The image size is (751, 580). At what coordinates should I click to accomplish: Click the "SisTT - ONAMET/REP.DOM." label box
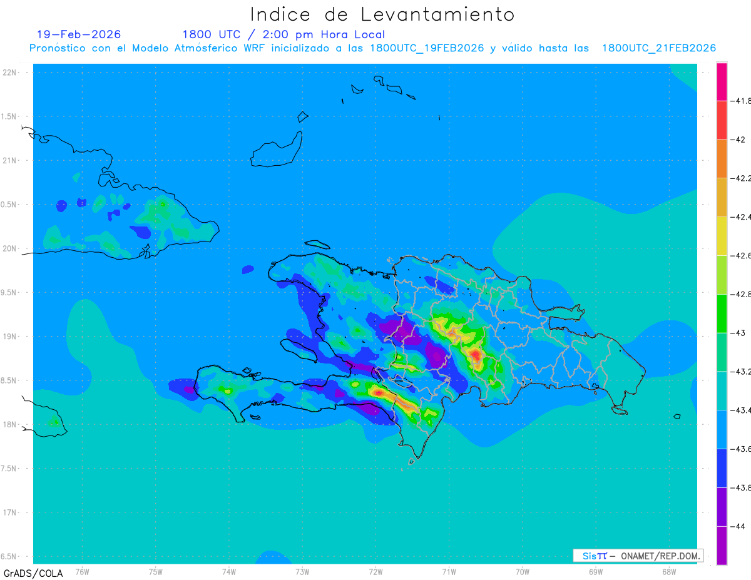tap(638, 556)
